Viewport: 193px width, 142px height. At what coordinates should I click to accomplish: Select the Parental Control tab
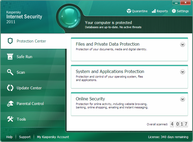[30, 104]
